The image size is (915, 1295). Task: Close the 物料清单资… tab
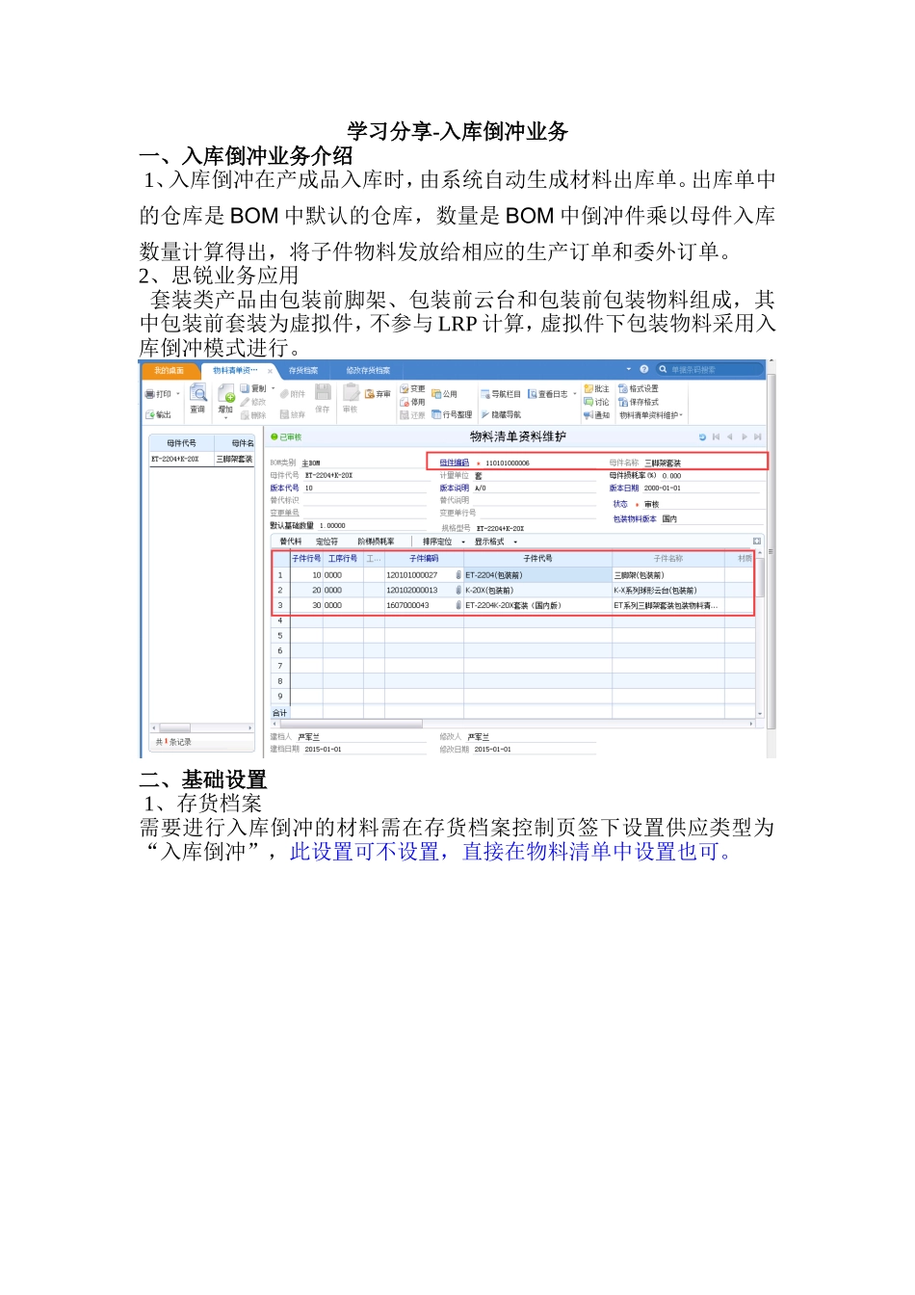[270, 371]
